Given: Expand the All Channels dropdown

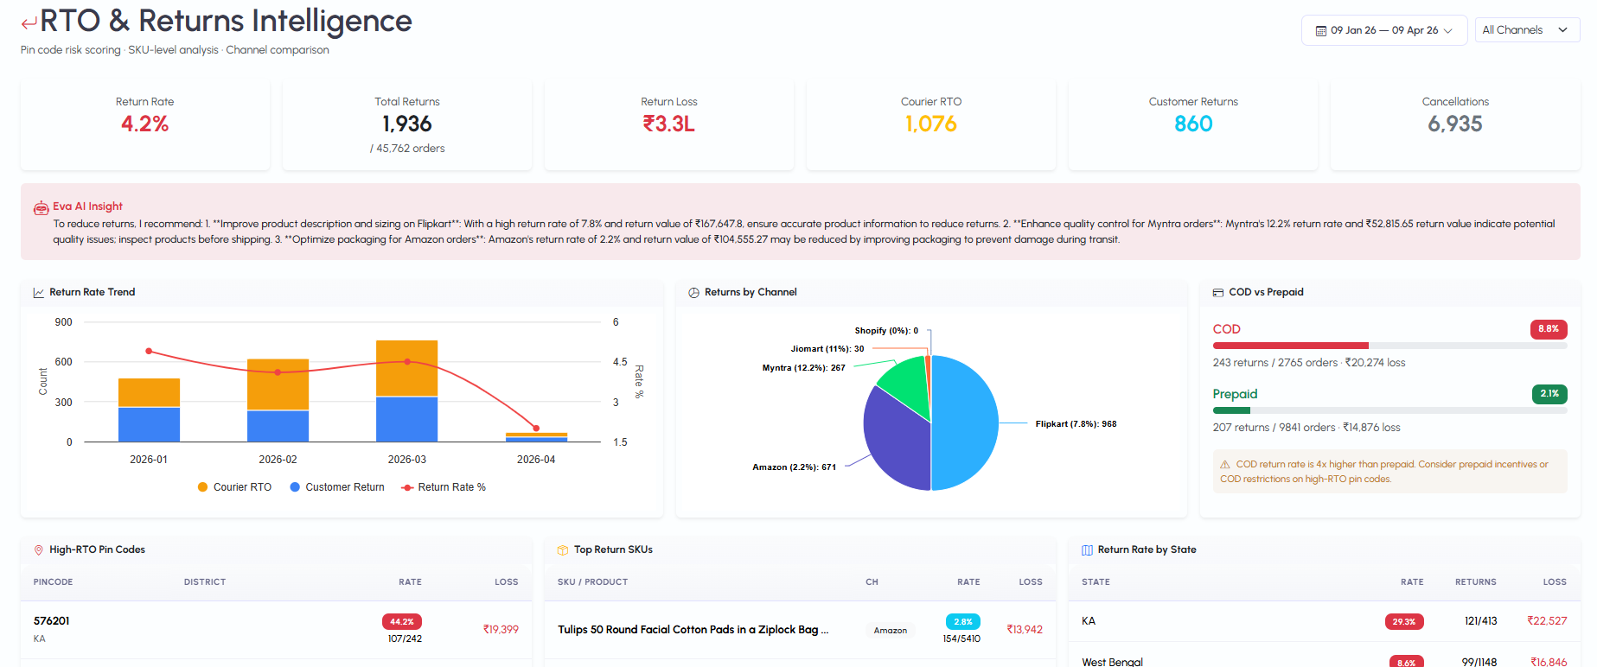Looking at the screenshot, I should tap(1527, 30).
